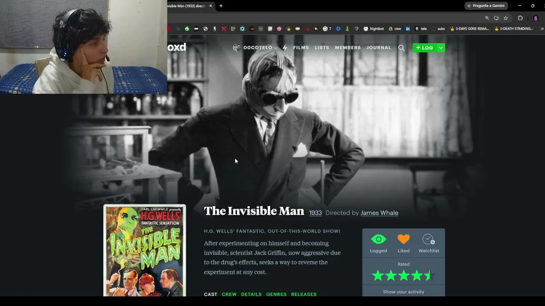Expand the LOG button dropdown arrow

(441, 48)
